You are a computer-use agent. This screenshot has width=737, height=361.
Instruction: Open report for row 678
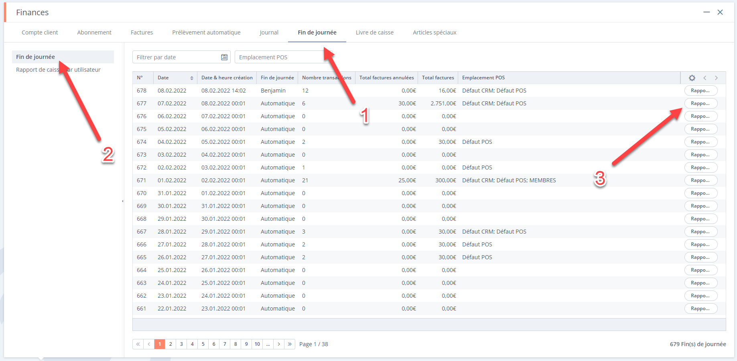click(701, 91)
